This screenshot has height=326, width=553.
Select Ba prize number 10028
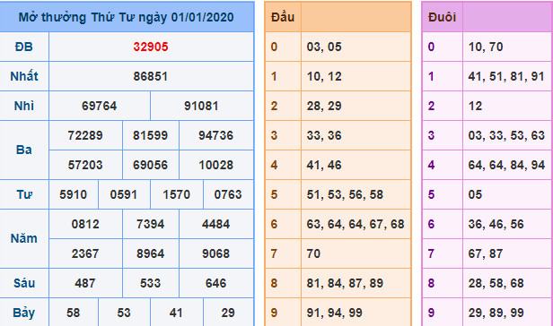pyautogui.click(x=215, y=165)
